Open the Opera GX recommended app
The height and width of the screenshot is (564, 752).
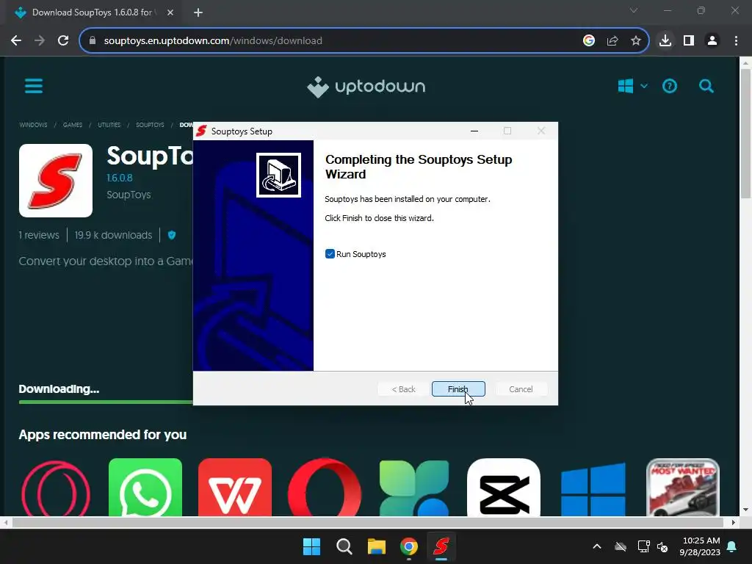pyautogui.click(x=56, y=488)
